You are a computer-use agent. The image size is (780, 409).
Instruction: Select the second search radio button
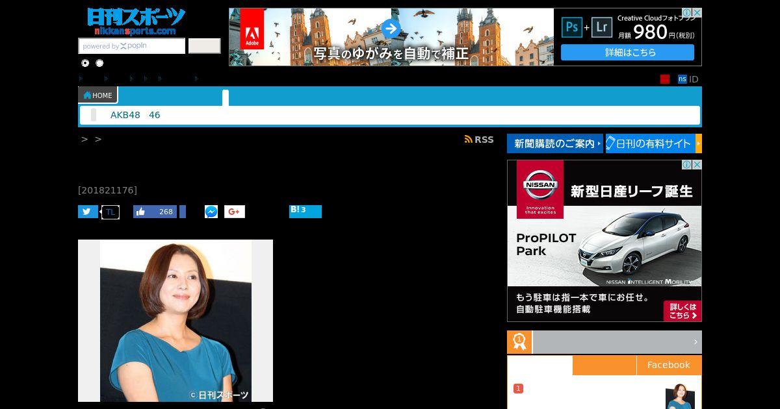click(99, 63)
